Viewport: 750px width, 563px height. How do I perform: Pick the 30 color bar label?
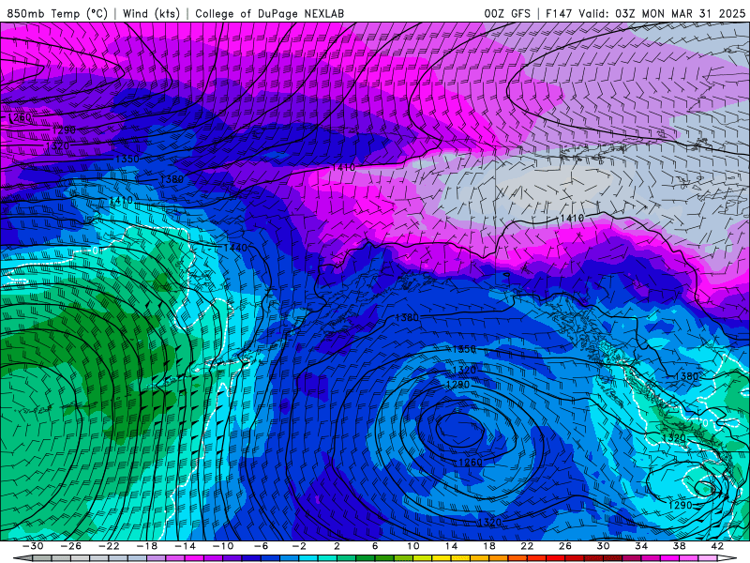[x=603, y=546]
